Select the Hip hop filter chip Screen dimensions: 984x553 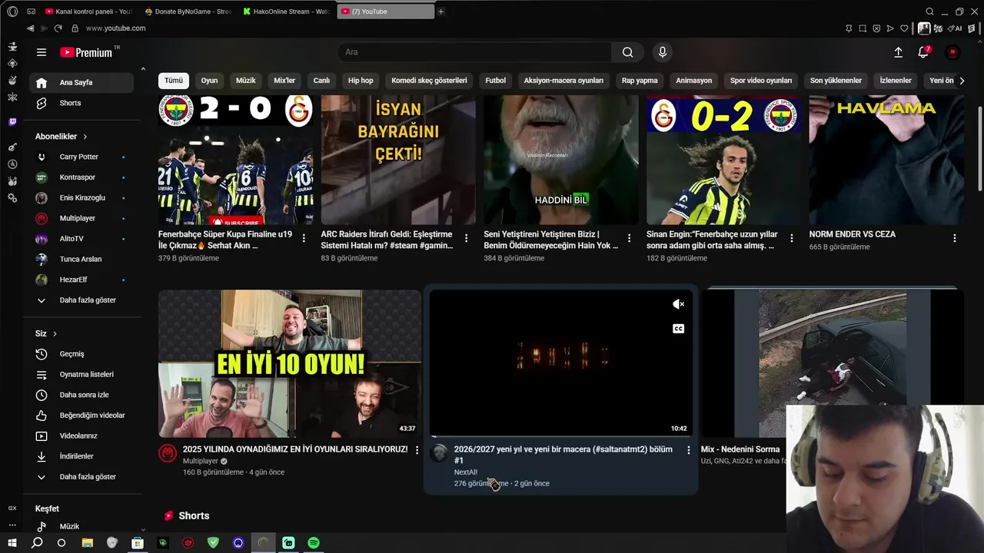pyautogui.click(x=361, y=81)
